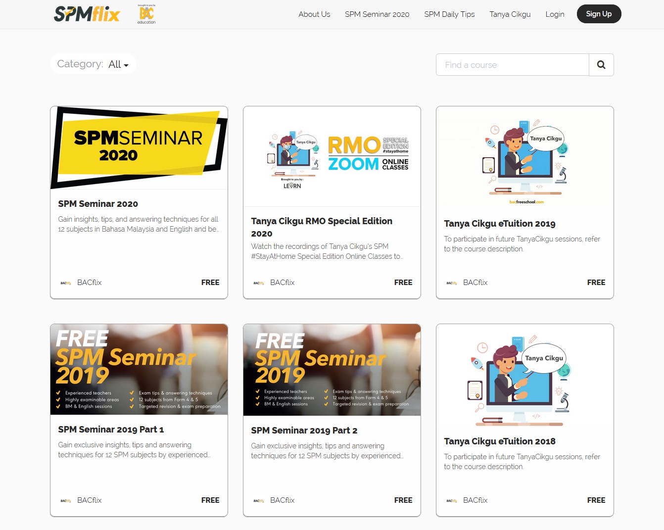Open the SPM Seminar 2020 banner thumbnail

[139, 147]
